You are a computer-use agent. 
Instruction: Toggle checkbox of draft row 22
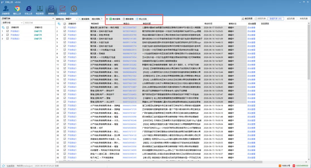pos(65,105)
